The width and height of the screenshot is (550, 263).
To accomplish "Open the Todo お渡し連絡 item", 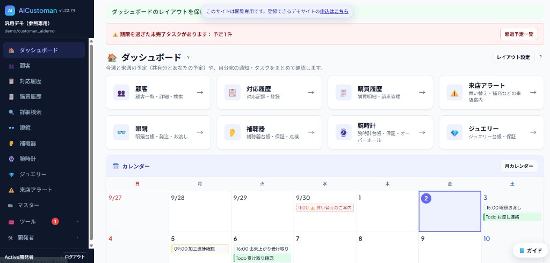I will [x=512, y=217].
